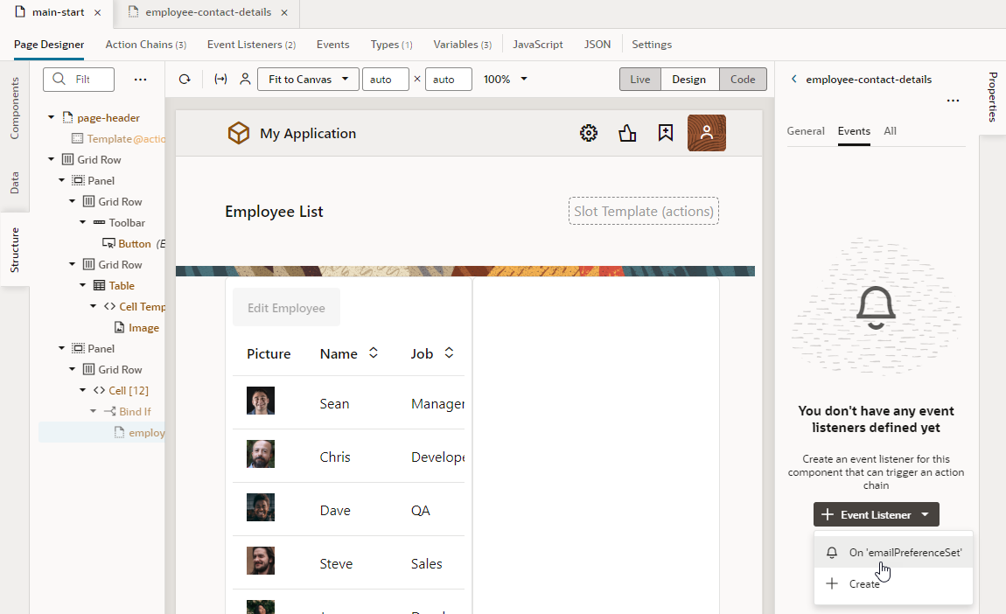
Task: Click the Sales job cell
Action: click(426, 563)
